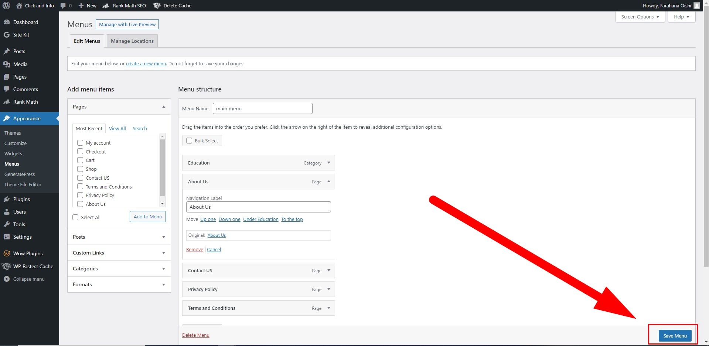Click the WordPress logo icon in admin bar
The image size is (709, 346).
coord(6,6)
